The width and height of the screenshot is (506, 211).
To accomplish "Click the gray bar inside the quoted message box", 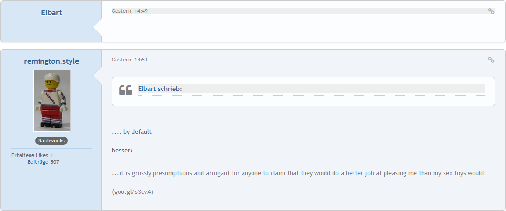I will coord(334,89).
